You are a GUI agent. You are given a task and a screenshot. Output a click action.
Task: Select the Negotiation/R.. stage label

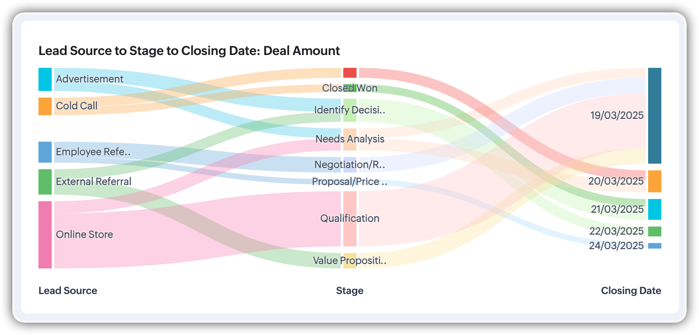click(x=349, y=165)
